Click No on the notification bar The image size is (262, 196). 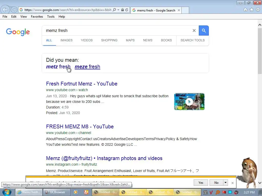216,183
